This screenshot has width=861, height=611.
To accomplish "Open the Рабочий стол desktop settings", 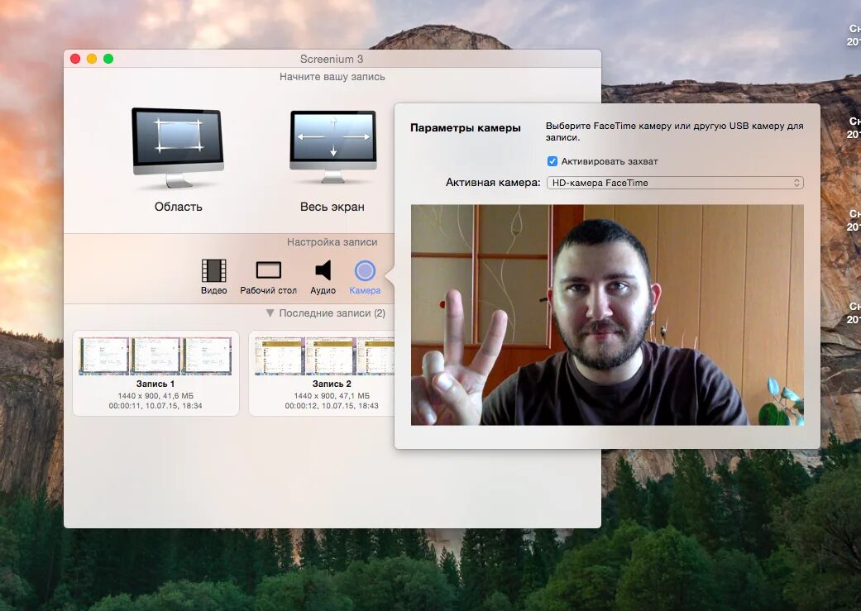I will [269, 270].
